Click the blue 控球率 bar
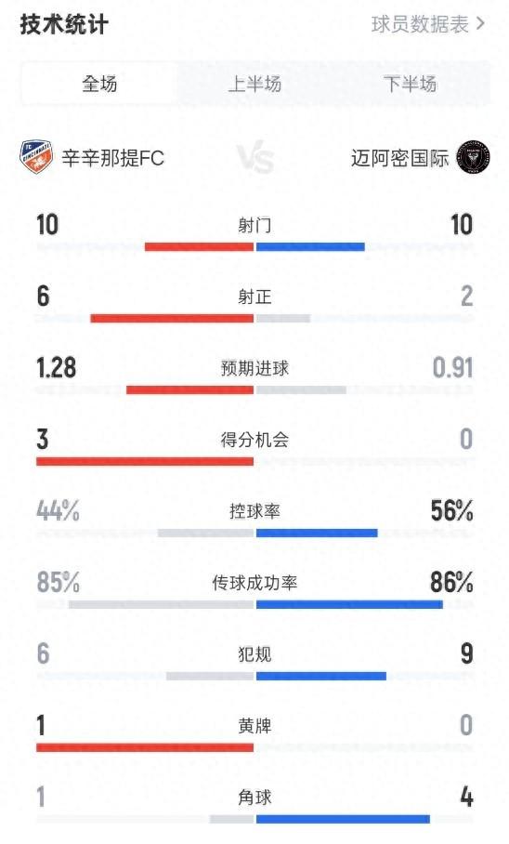The image size is (509, 844). [317, 534]
